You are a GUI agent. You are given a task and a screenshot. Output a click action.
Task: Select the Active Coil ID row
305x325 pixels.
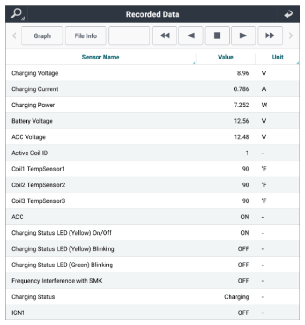[152, 153]
